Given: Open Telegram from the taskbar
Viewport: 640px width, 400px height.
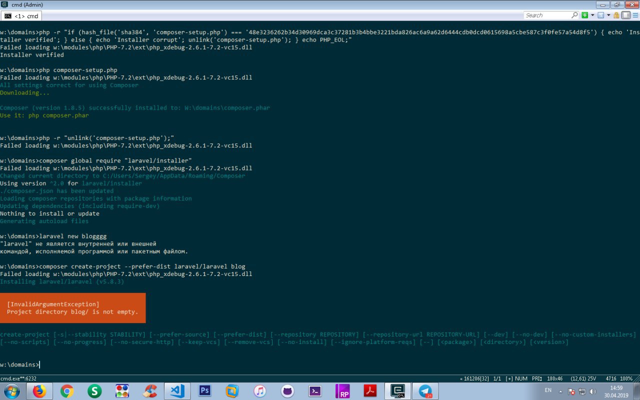Looking at the screenshot, I should point(425,391).
